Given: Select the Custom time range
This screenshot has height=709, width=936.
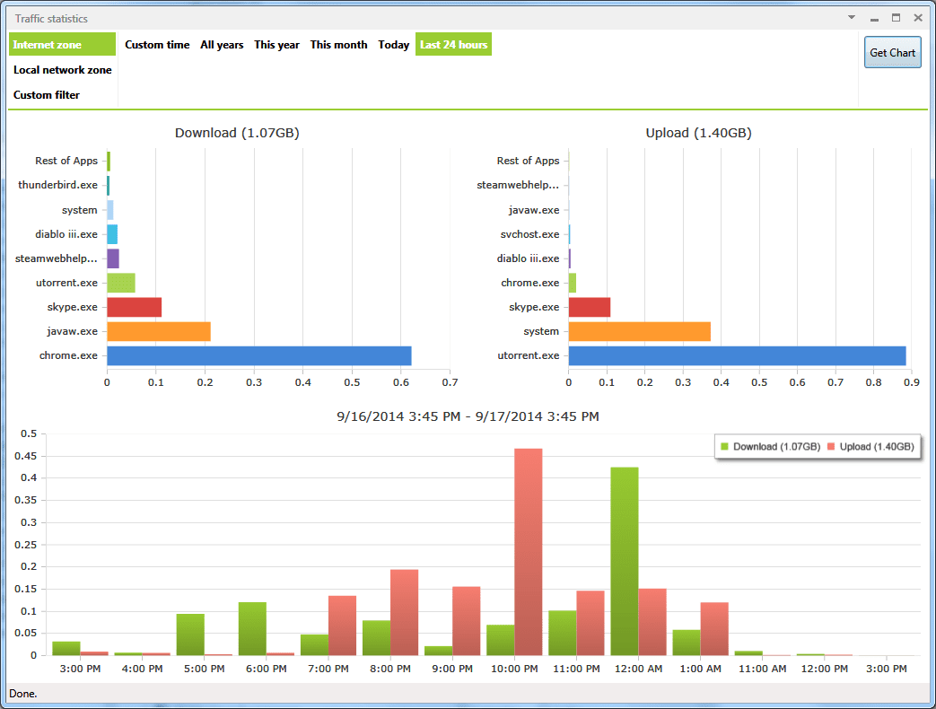Looking at the screenshot, I should click(x=157, y=45).
